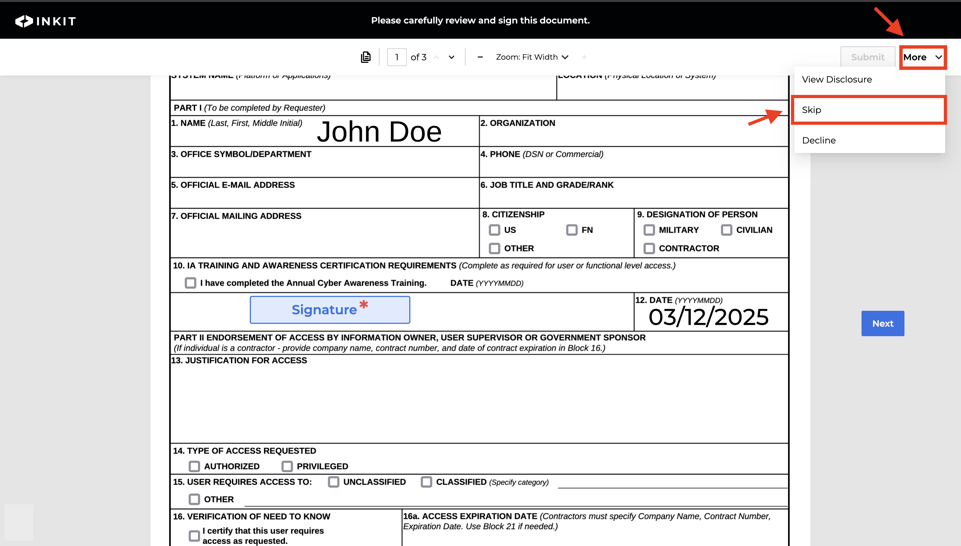The height and width of the screenshot is (546, 961).
Task: Open the document pages icon
Action: (x=366, y=57)
